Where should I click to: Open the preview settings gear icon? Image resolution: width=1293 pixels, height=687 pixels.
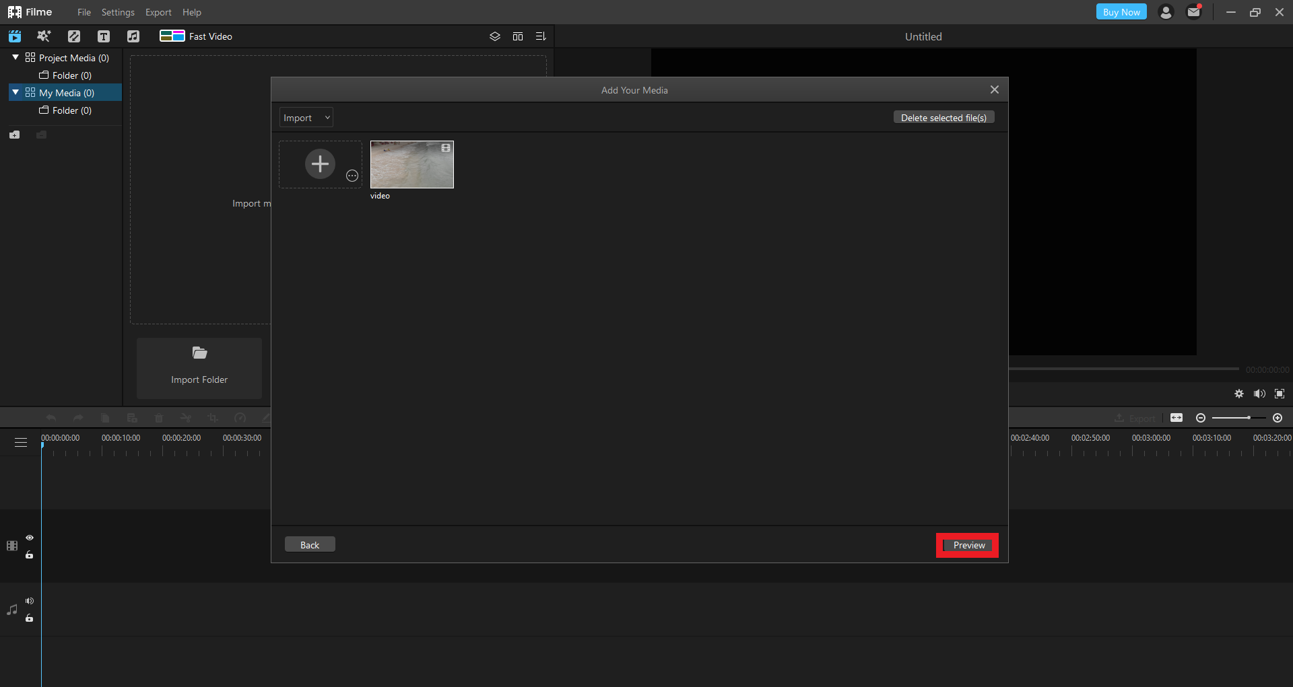click(1238, 394)
